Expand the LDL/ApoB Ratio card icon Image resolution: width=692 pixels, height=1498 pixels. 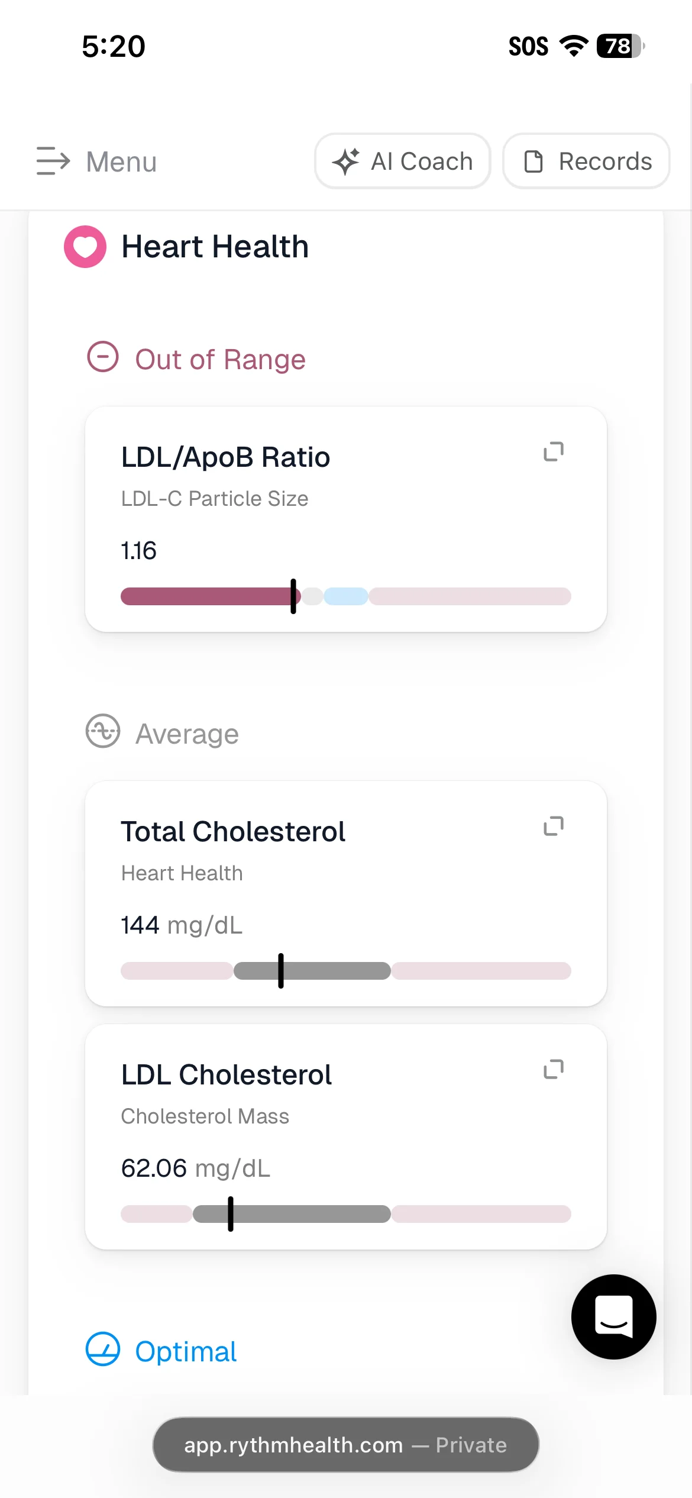[554, 451]
